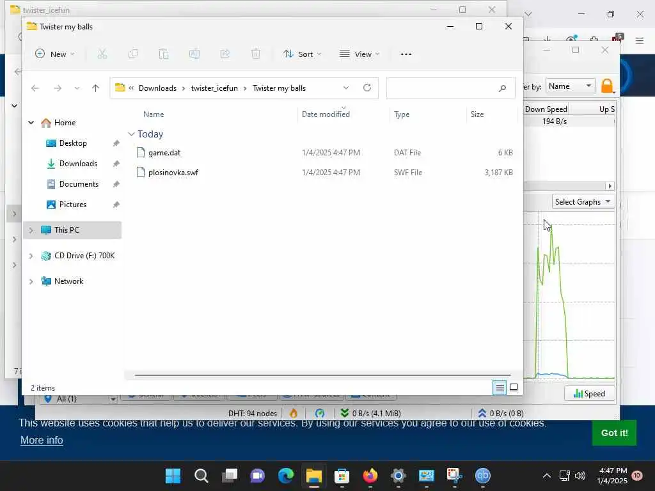Open Task View in taskbar
This screenshot has width=655, height=491.
pyautogui.click(x=230, y=476)
